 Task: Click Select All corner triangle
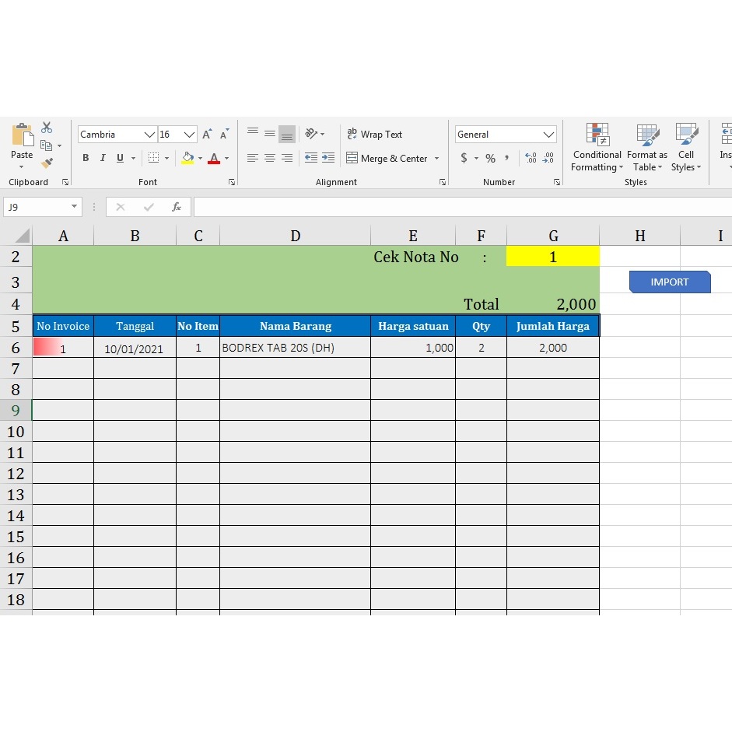pyautogui.click(x=22, y=236)
